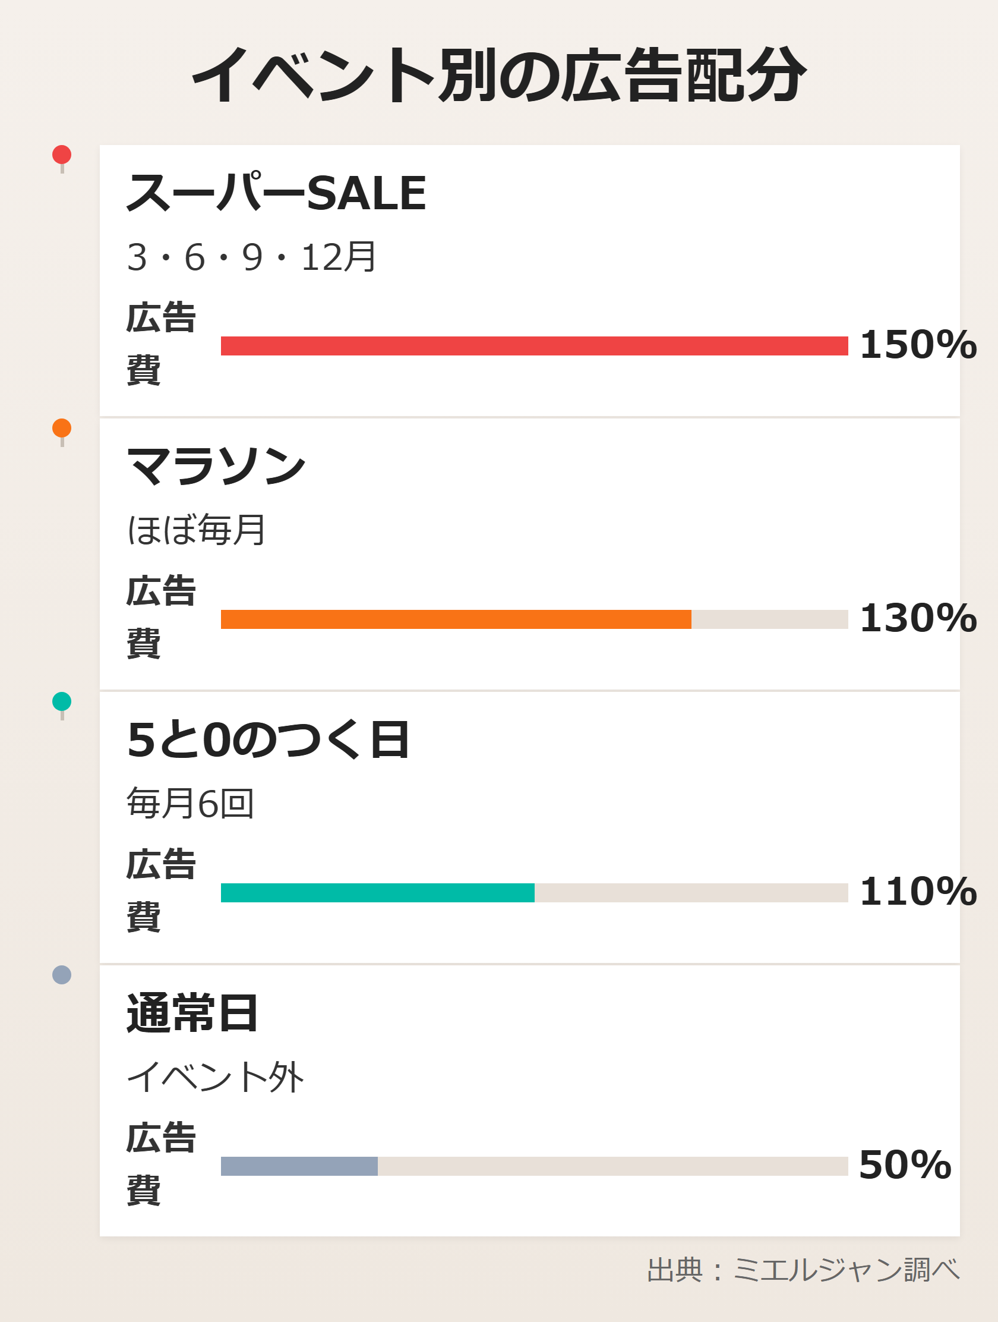
Task: Click the red pin marker for スーパーSALE
Action: pyautogui.click(x=62, y=155)
